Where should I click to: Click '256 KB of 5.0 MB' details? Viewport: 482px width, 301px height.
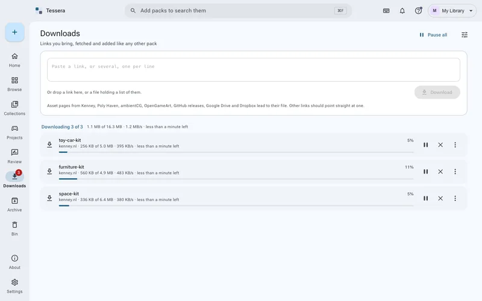pyautogui.click(x=96, y=146)
